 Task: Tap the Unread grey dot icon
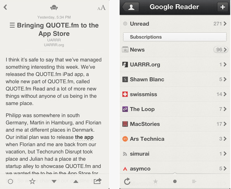tap(125, 24)
